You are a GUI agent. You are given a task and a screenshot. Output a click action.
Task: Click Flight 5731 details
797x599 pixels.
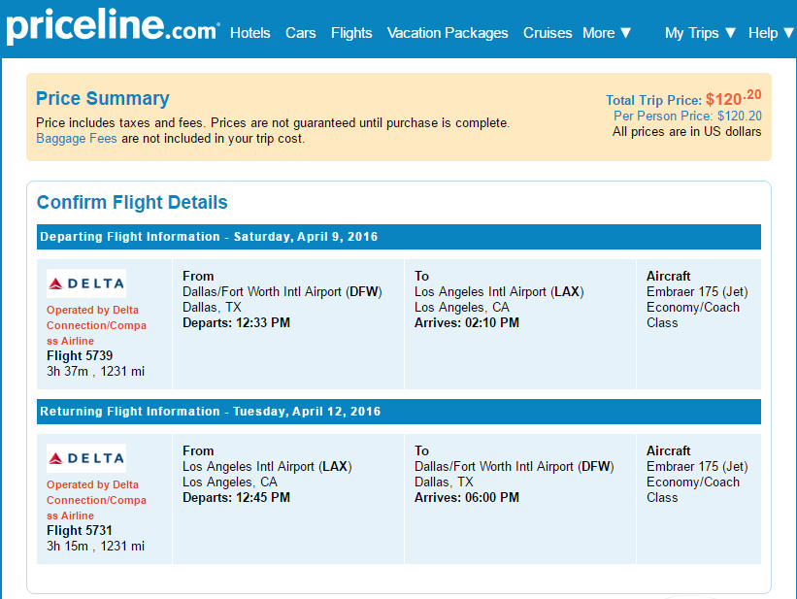click(x=80, y=530)
